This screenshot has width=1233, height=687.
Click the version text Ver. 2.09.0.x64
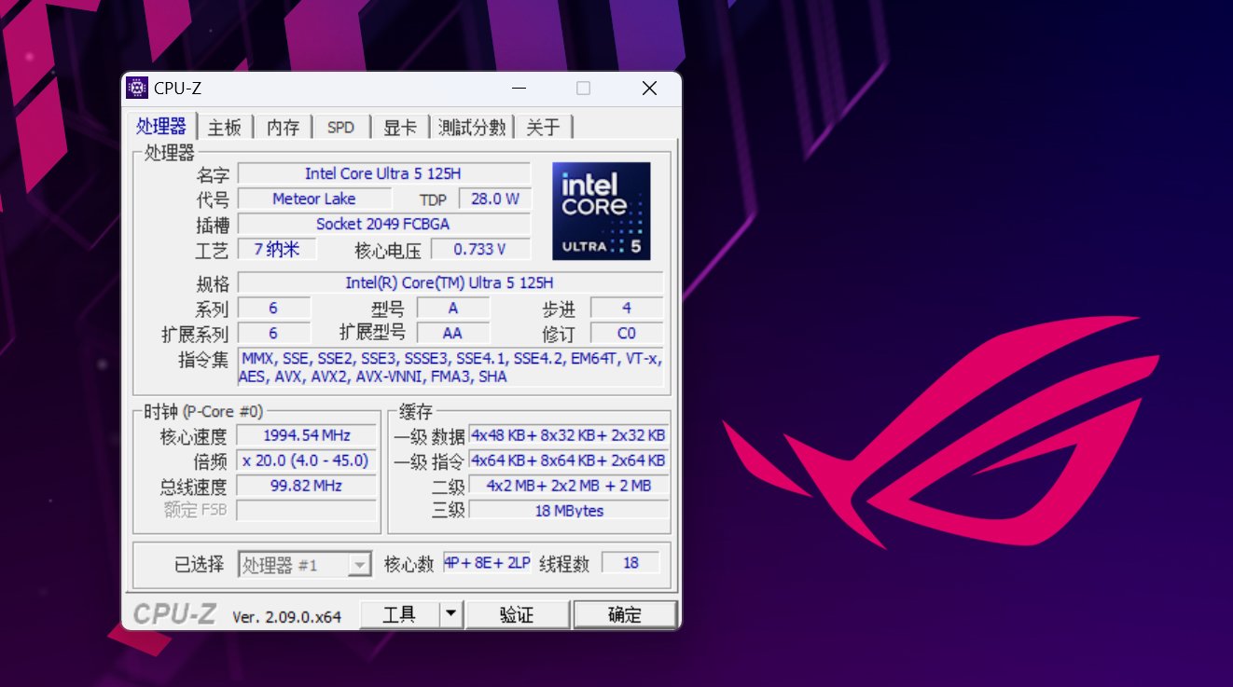pos(286,616)
